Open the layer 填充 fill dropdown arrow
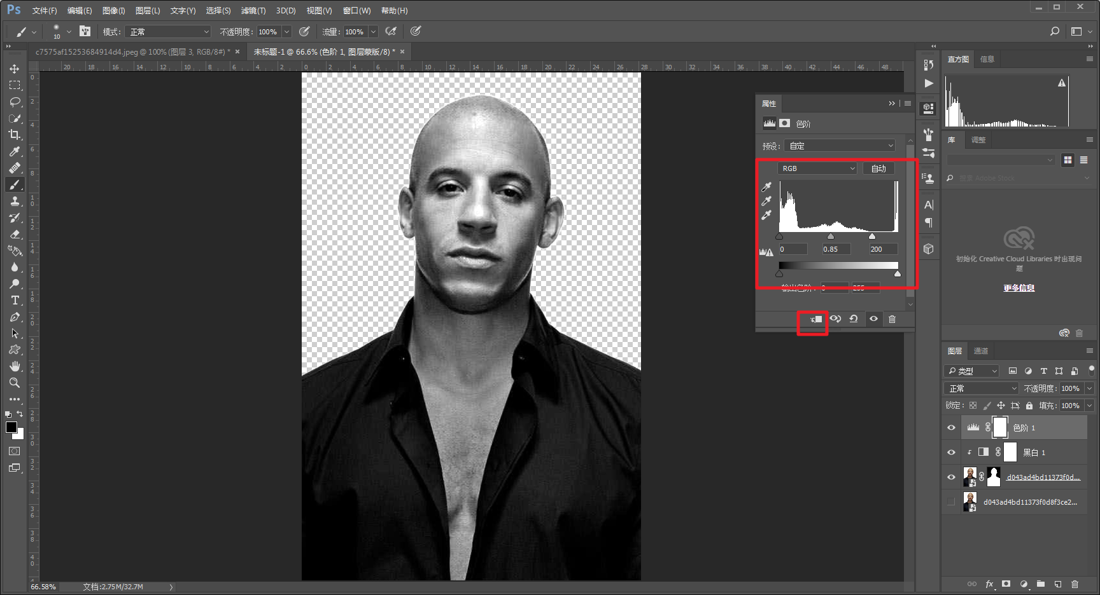Screen dimensions: 1100x595 [1089, 406]
